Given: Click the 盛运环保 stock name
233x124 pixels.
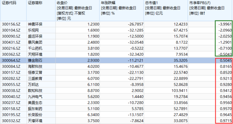Looking at the screenshot, I should 35,36.
